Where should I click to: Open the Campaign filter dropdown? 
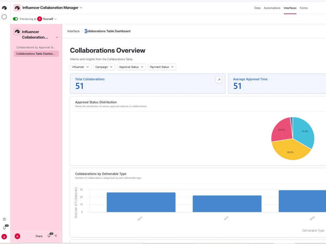[x=104, y=67]
